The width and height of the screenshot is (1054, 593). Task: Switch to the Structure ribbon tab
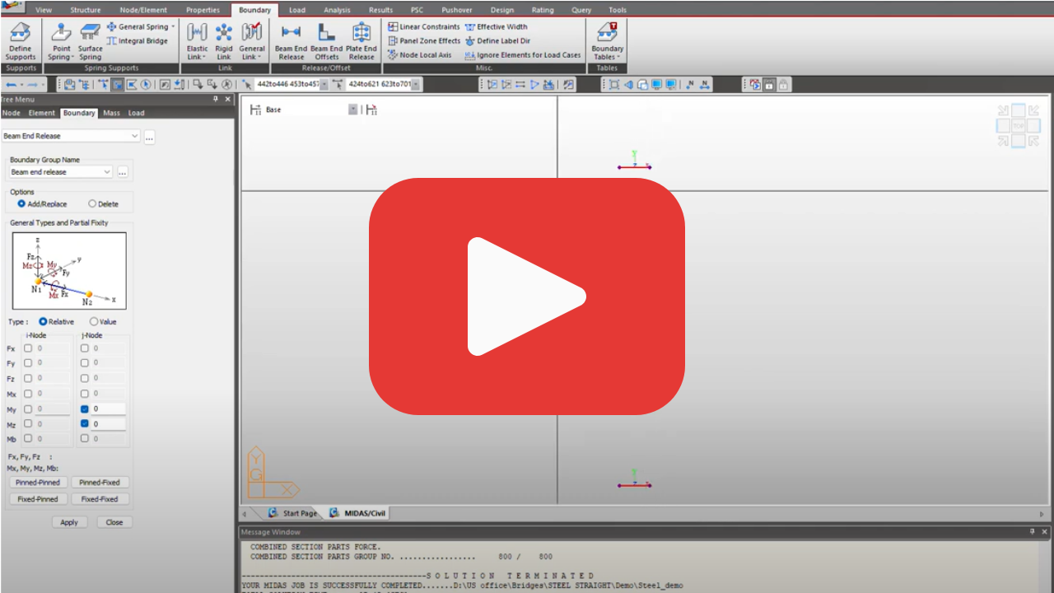tap(86, 10)
